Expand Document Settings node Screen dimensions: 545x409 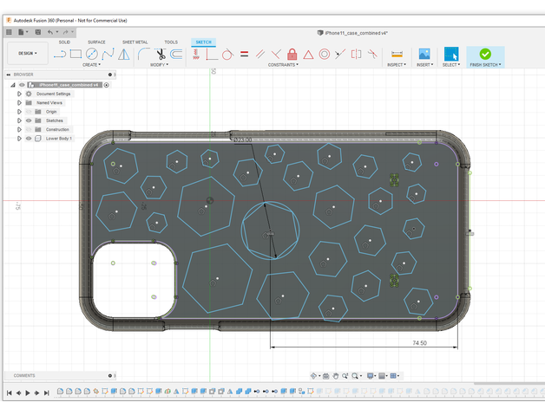[x=19, y=94]
